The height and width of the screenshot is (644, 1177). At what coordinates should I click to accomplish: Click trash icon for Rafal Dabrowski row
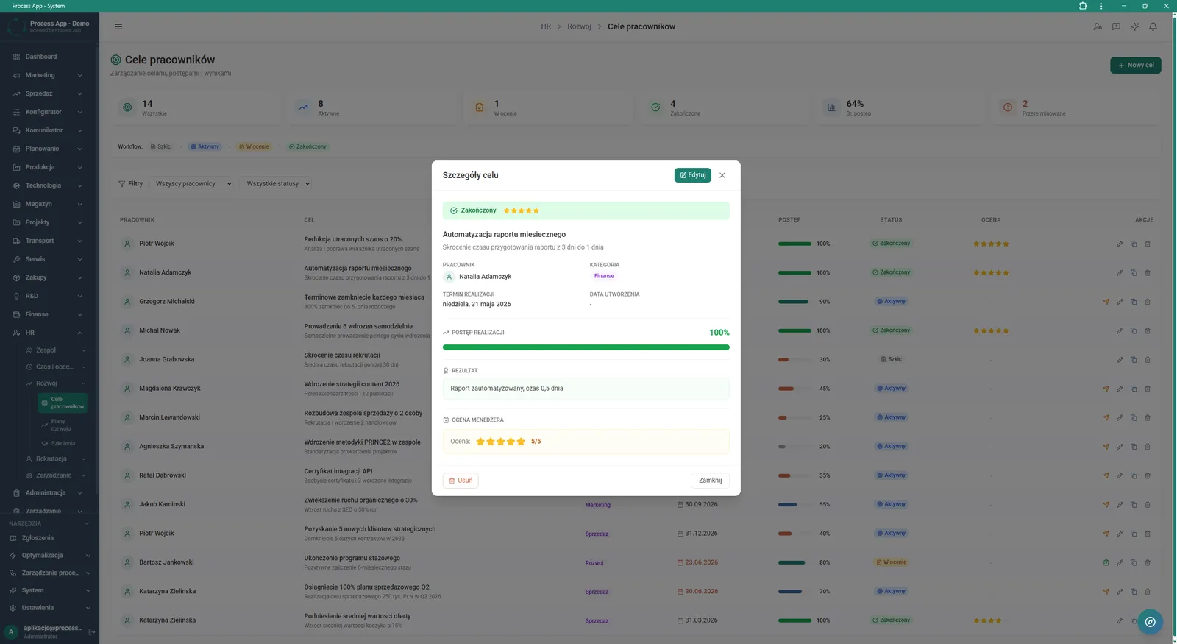click(1148, 475)
